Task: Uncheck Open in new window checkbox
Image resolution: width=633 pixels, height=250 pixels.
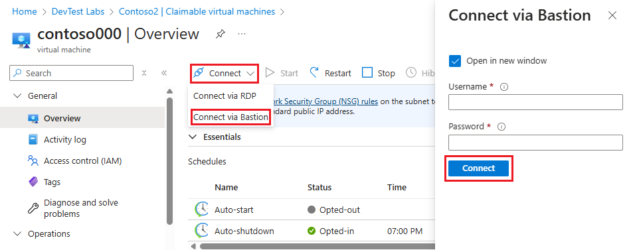Action: coord(454,61)
